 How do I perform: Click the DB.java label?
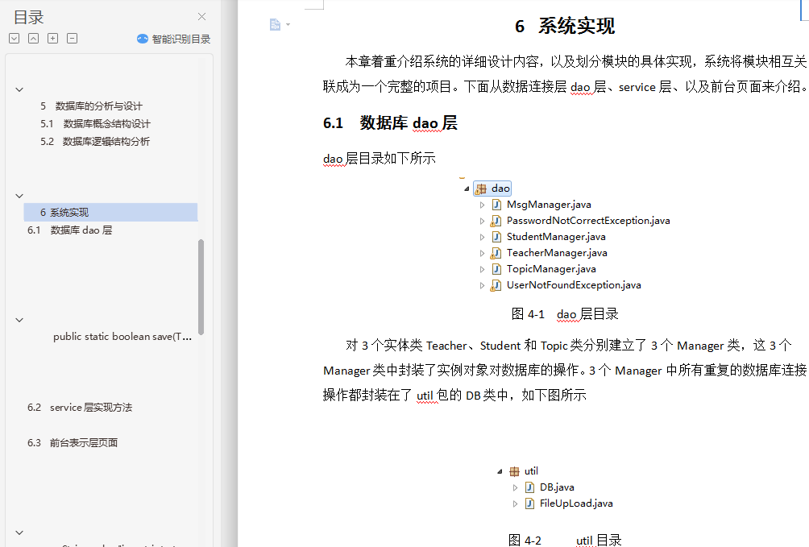coord(557,487)
